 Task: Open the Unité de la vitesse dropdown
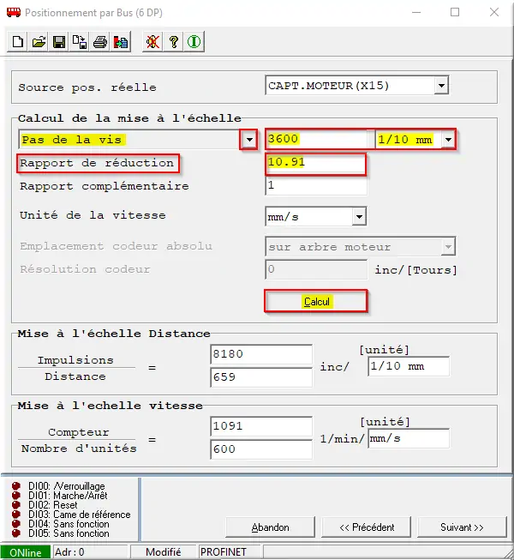tap(359, 217)
